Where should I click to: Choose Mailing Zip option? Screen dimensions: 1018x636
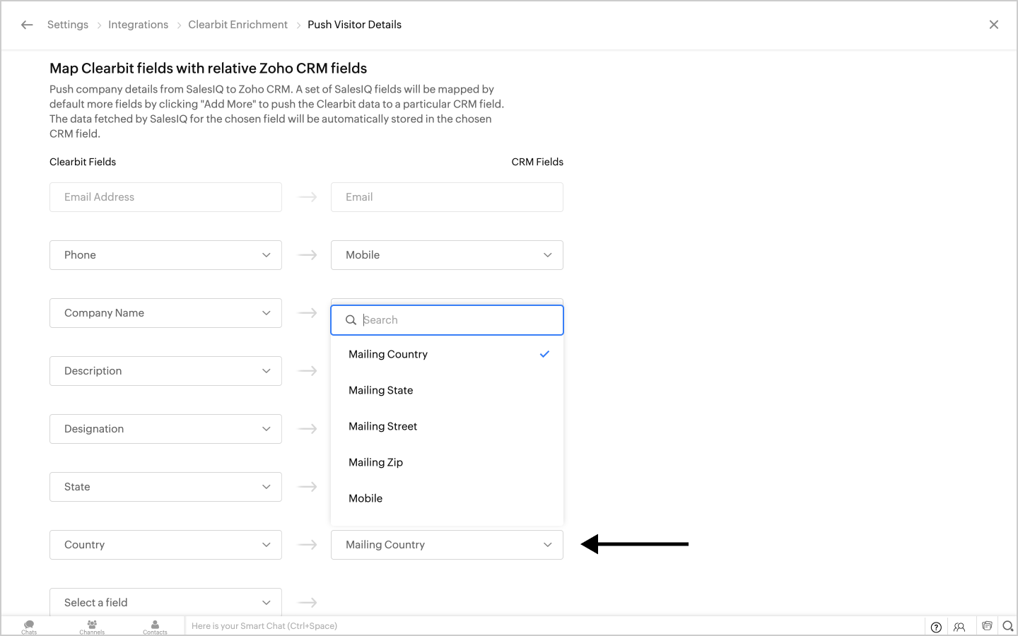(x=376, y=462)
